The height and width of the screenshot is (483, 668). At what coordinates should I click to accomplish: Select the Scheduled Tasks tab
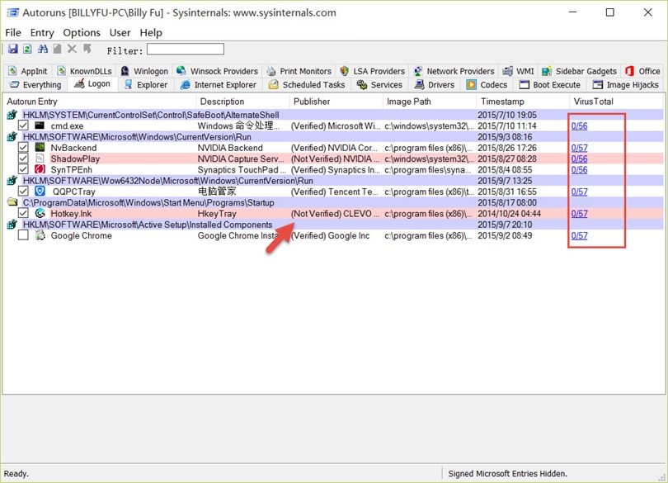point(307,85)
